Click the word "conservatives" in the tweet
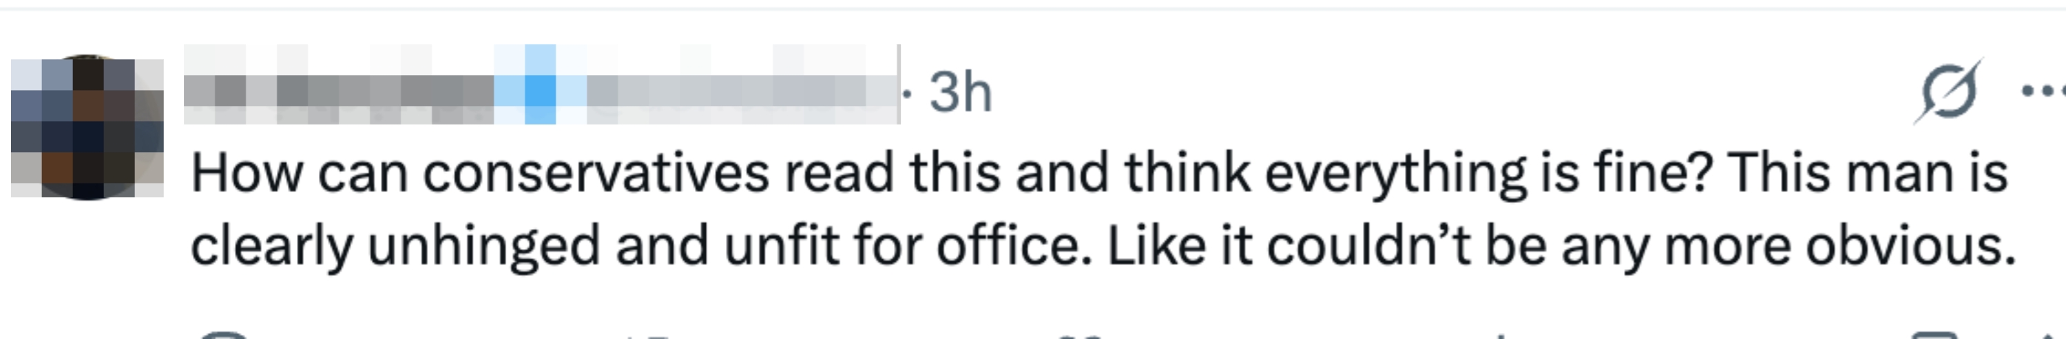The image size is (2066, 339). (596, 173)
